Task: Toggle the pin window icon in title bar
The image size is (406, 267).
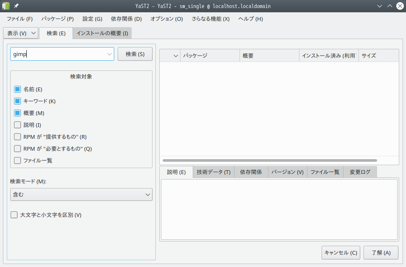Action: [x=16, y=6]
